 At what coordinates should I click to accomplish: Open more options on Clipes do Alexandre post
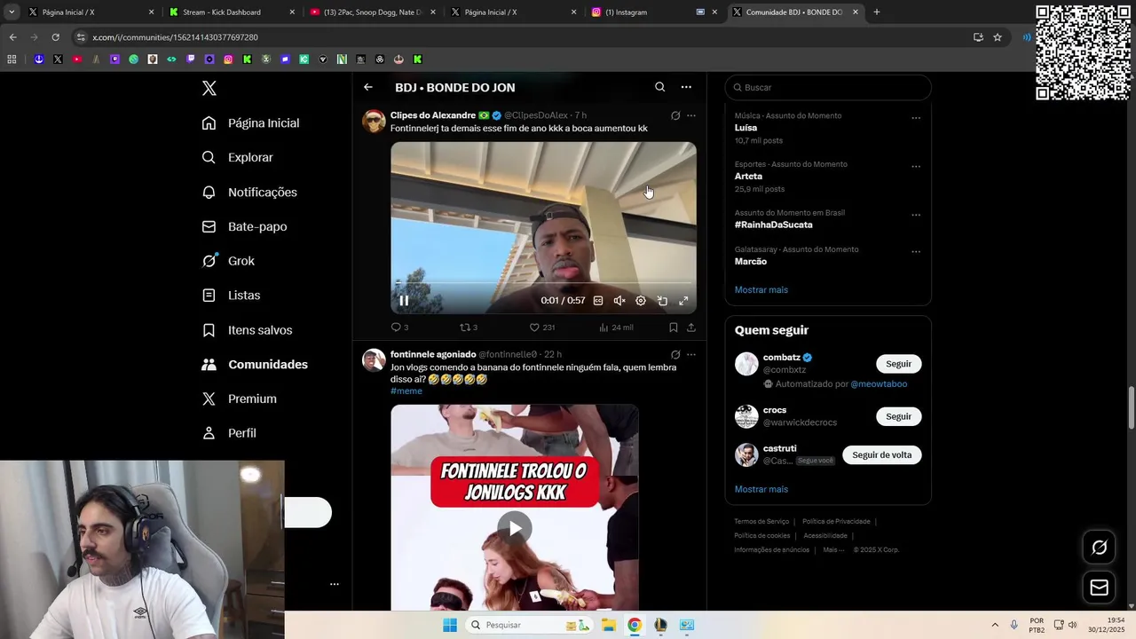(x=691, y=115)
